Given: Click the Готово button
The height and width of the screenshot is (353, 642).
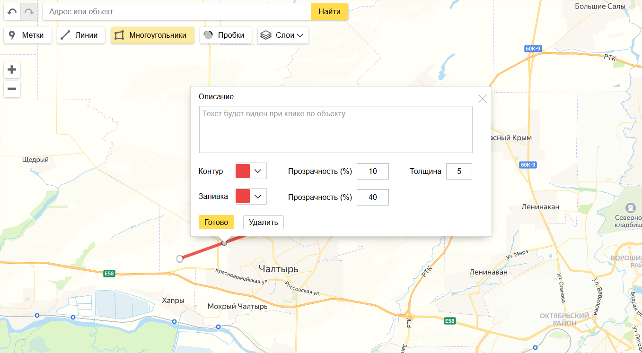Looking at the screenshot, I should pos(216,222).
